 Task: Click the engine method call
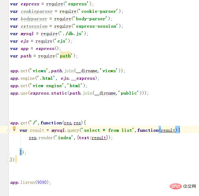point(28,78)
